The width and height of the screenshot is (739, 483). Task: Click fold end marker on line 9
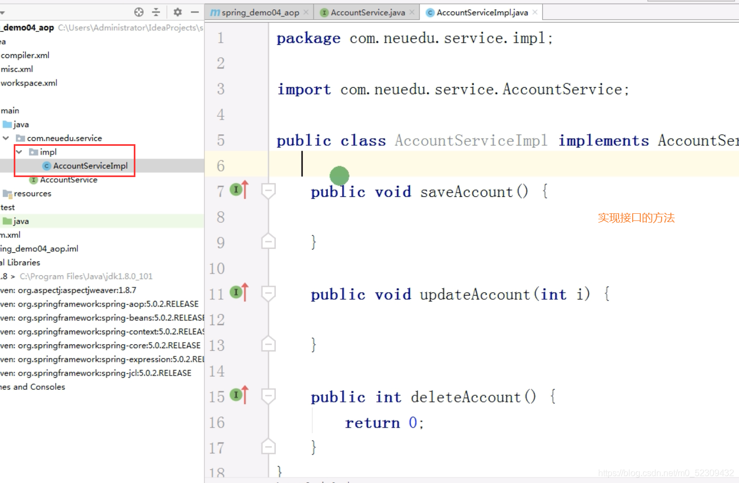tap(268, 241)
